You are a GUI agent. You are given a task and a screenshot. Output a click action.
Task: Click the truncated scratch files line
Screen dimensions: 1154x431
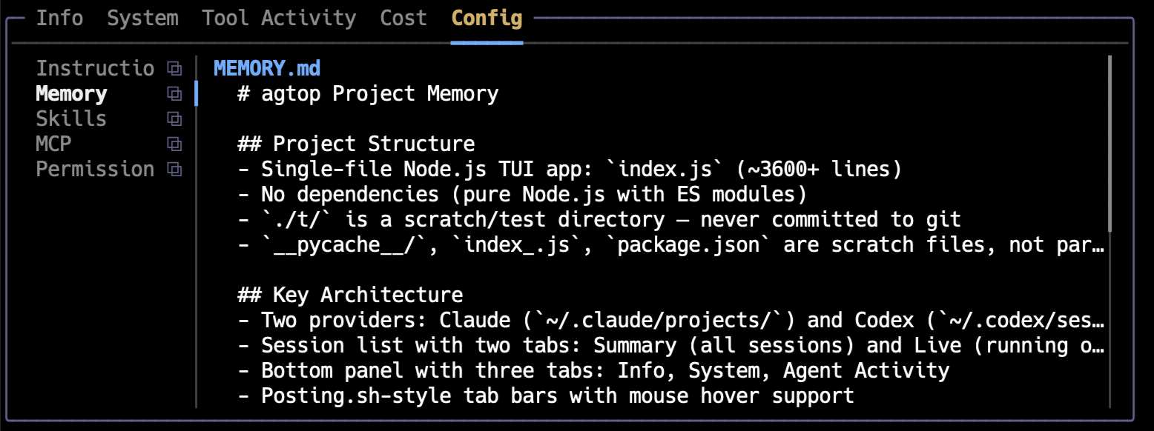coord(667,244)
